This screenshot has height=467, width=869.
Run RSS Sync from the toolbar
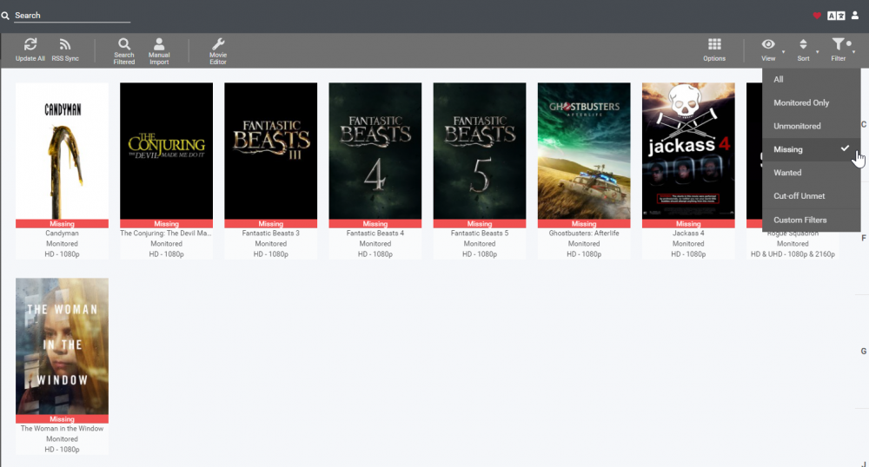click(x=65, y=49)
